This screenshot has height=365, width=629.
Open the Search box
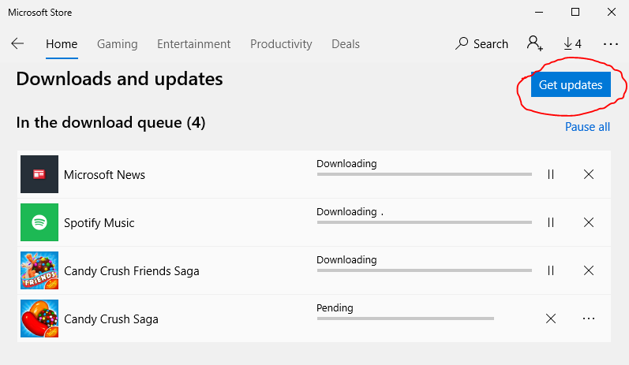481,44
